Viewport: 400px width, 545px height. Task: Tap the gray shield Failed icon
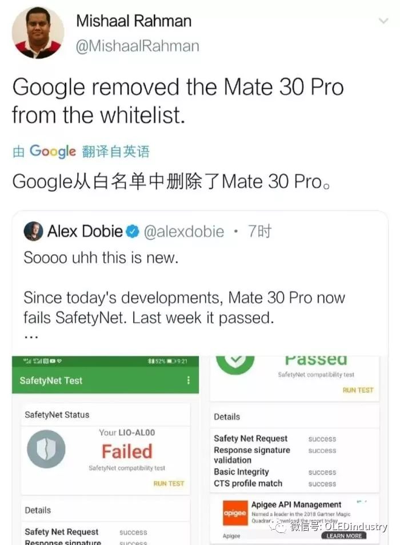46,449
